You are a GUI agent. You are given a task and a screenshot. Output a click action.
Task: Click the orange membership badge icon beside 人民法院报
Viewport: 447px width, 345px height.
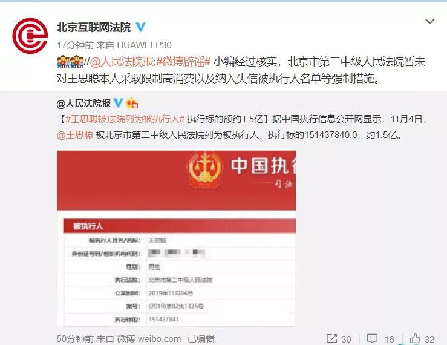[x=132, y=103]
